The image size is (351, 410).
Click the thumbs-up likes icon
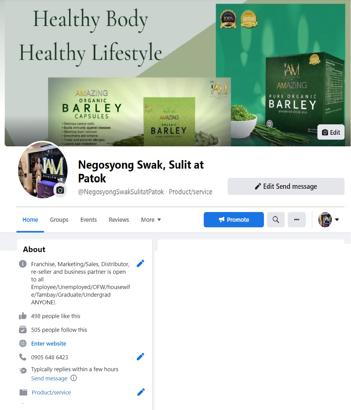point(23,316)
